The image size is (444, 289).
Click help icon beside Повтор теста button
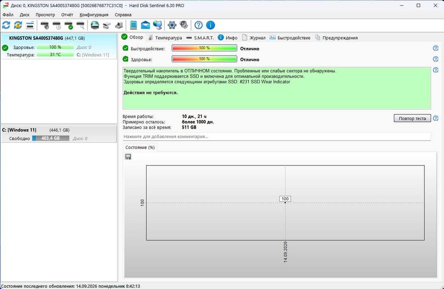click(436, 118)
